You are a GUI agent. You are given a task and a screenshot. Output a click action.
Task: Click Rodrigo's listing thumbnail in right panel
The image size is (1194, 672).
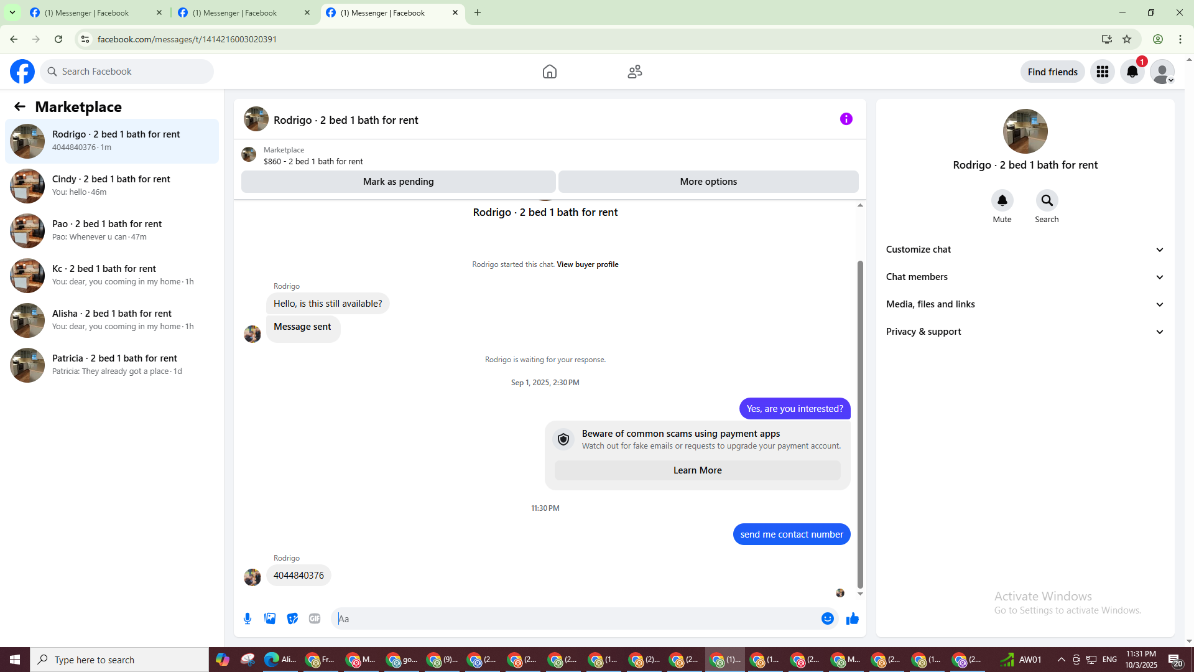(1025, 131)
